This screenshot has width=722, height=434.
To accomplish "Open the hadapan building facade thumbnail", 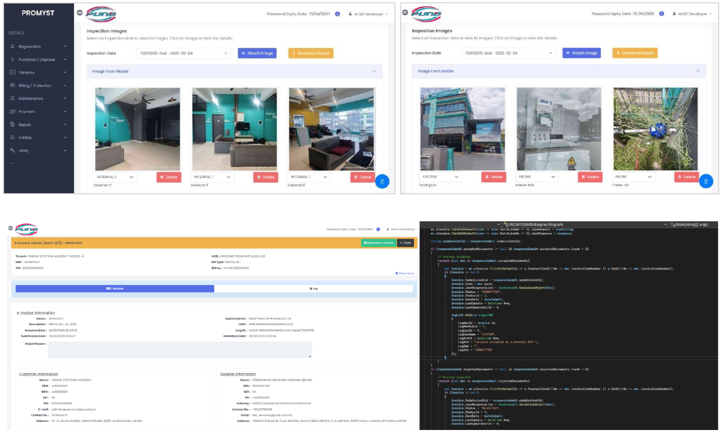I will 463,129.
